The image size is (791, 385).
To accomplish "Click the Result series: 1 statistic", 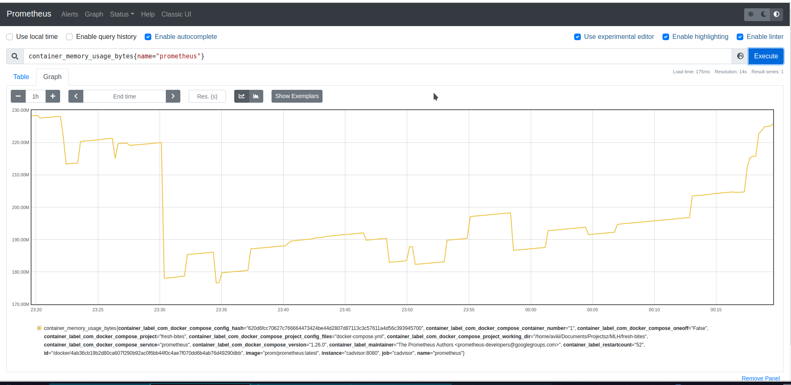I will coord(767,72).
